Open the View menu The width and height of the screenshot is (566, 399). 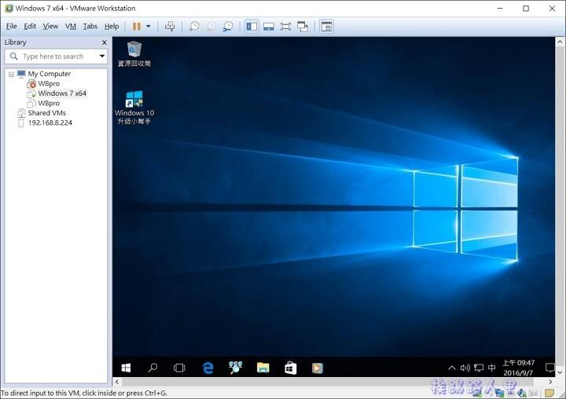[x=50, y=27]
